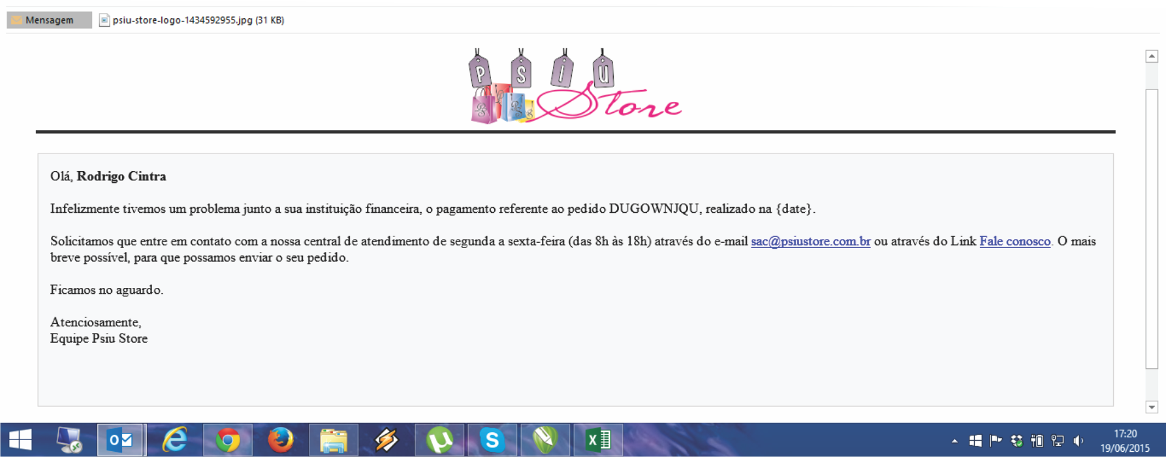Open File Explorer from the taskbar
The height and width of the screenshot is (457, 1166).
point(334,441)
